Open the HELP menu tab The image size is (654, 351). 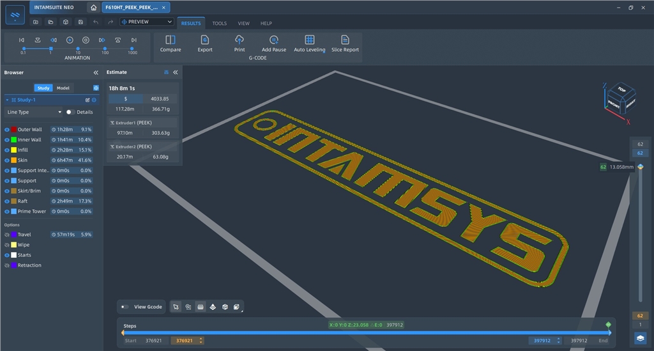[x=266, y=24]
